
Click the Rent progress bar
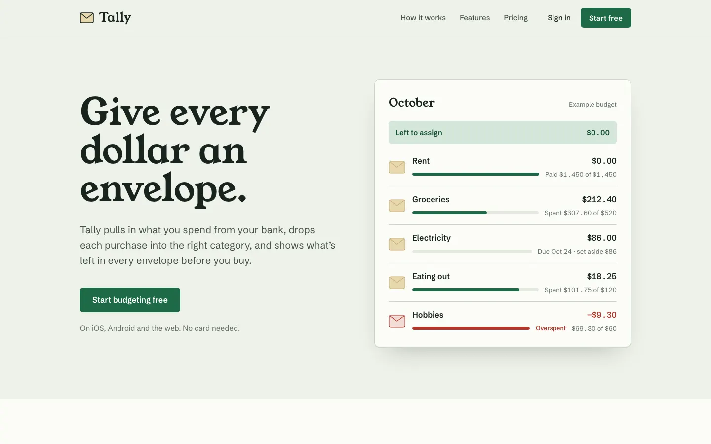click(x=475, y=174)
